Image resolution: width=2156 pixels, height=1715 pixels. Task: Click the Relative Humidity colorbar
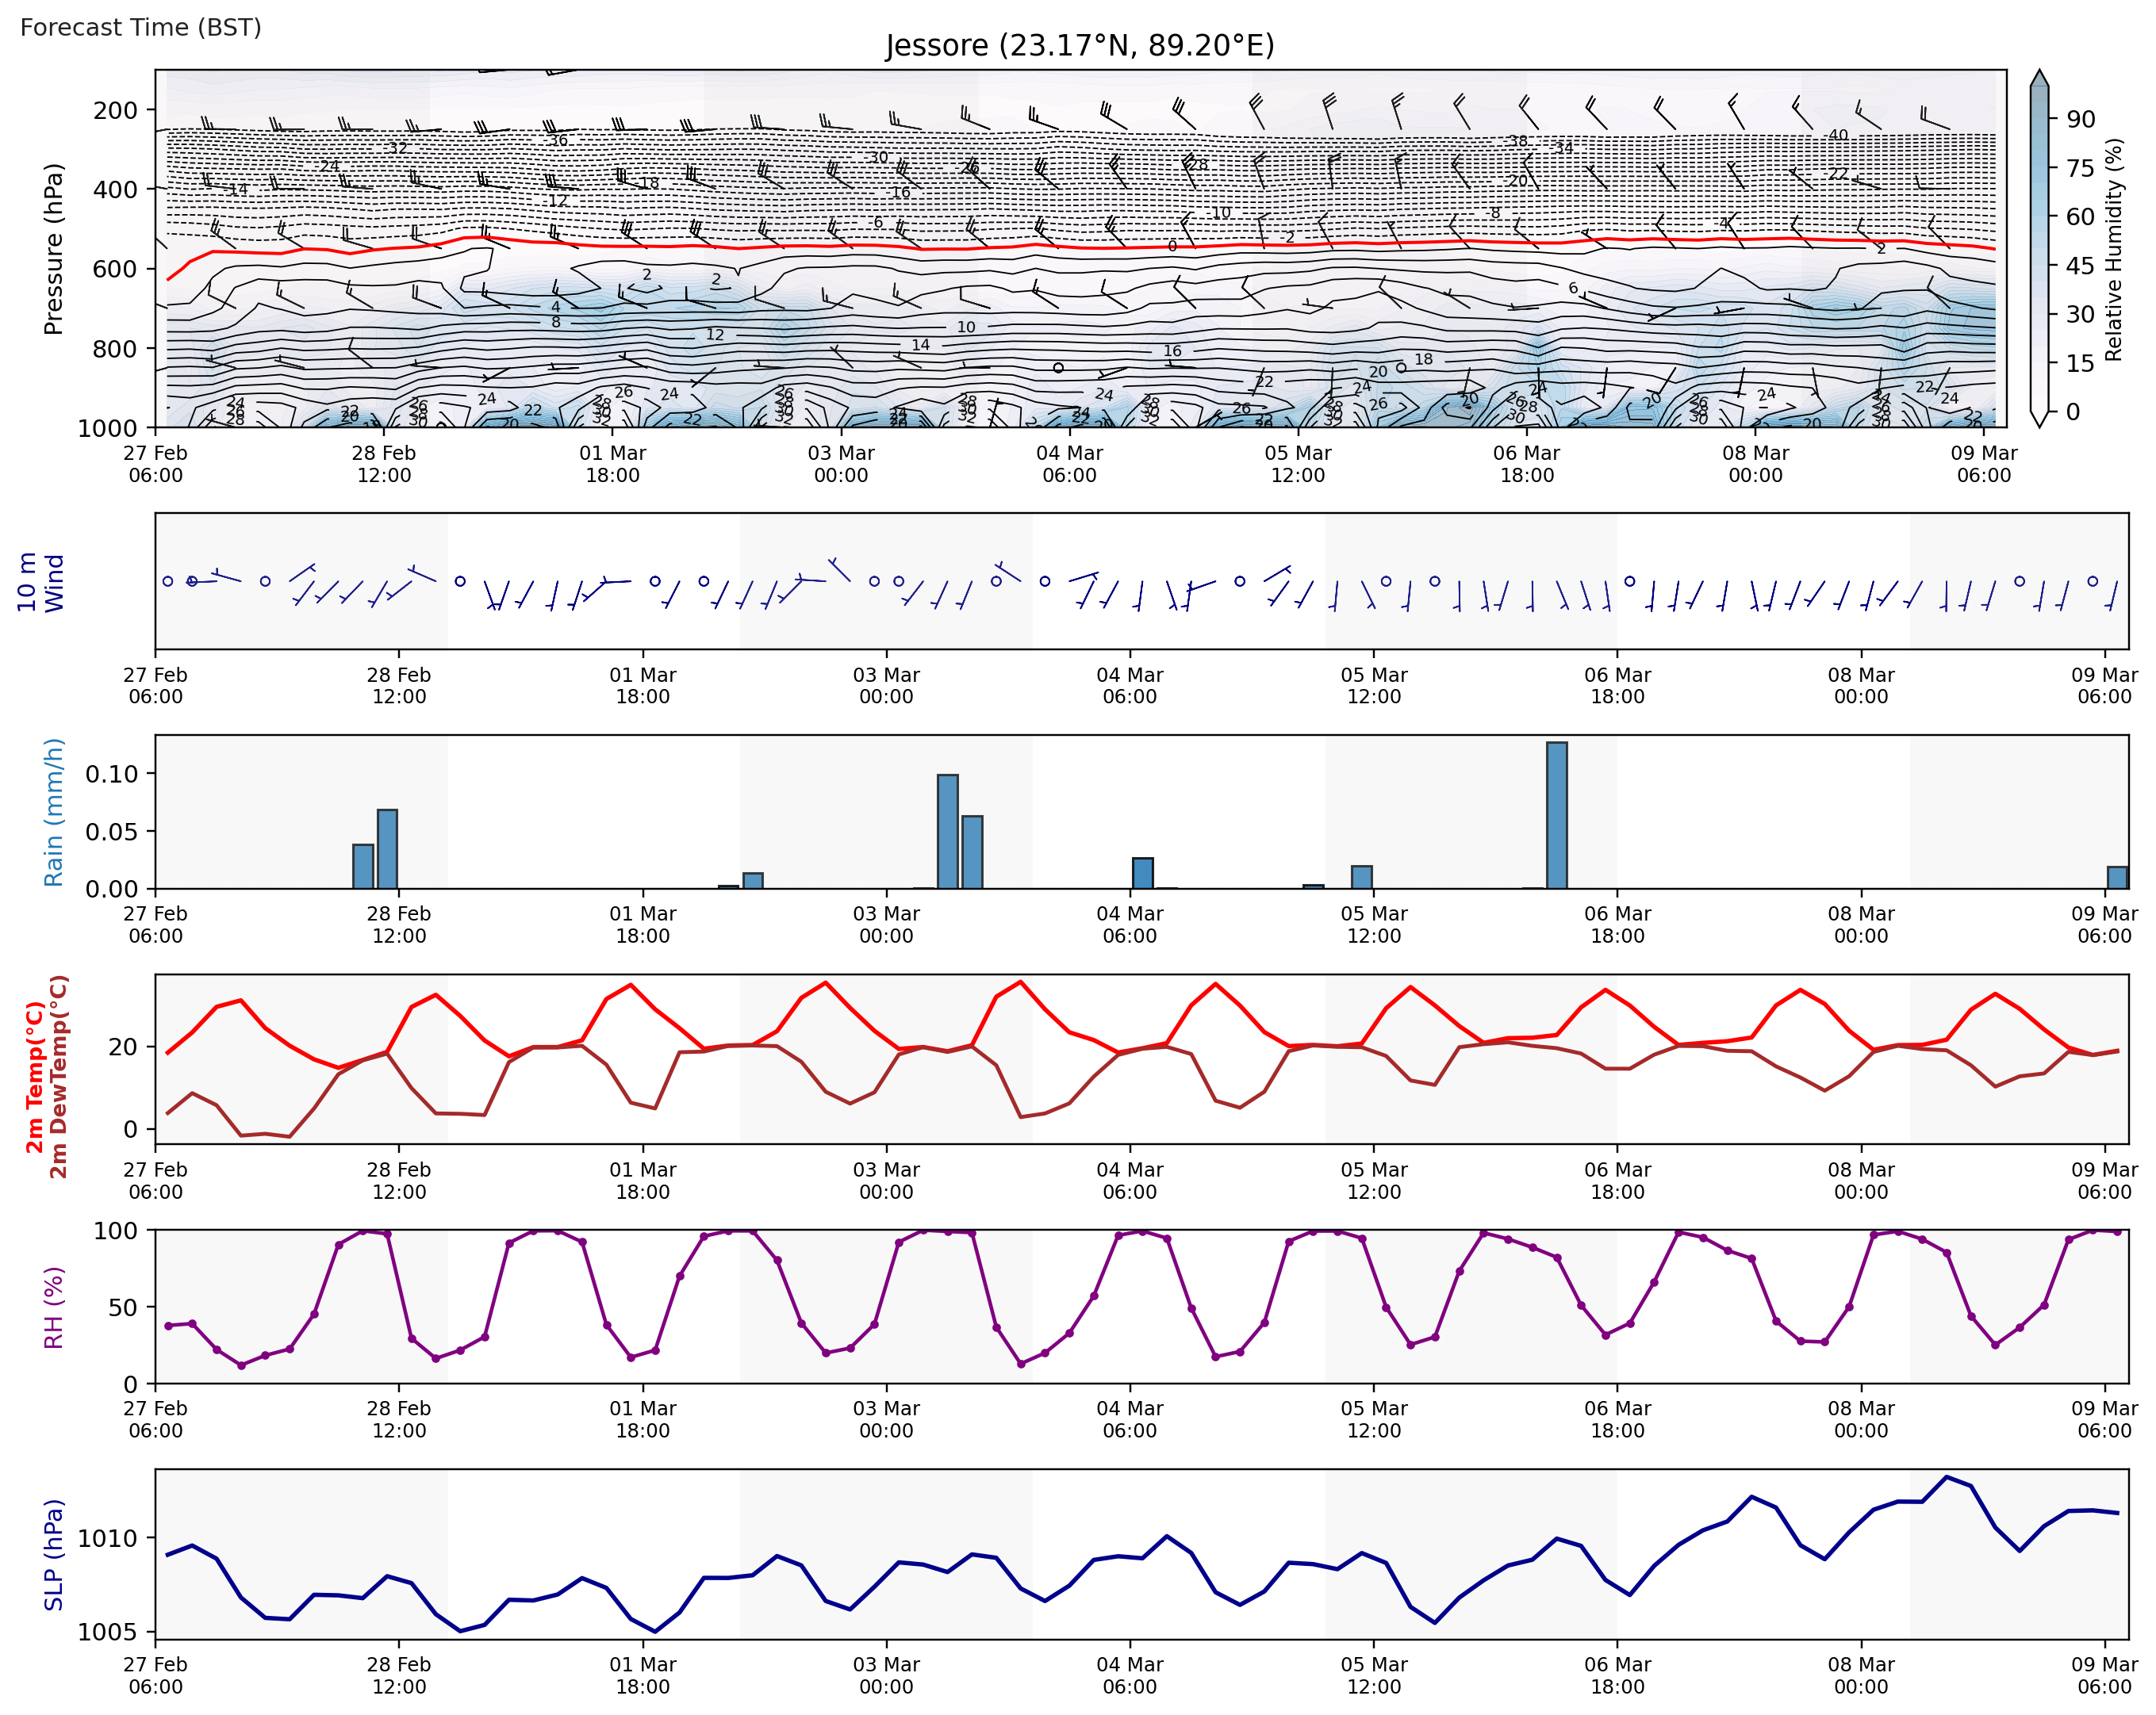(x=2039, y=250)
